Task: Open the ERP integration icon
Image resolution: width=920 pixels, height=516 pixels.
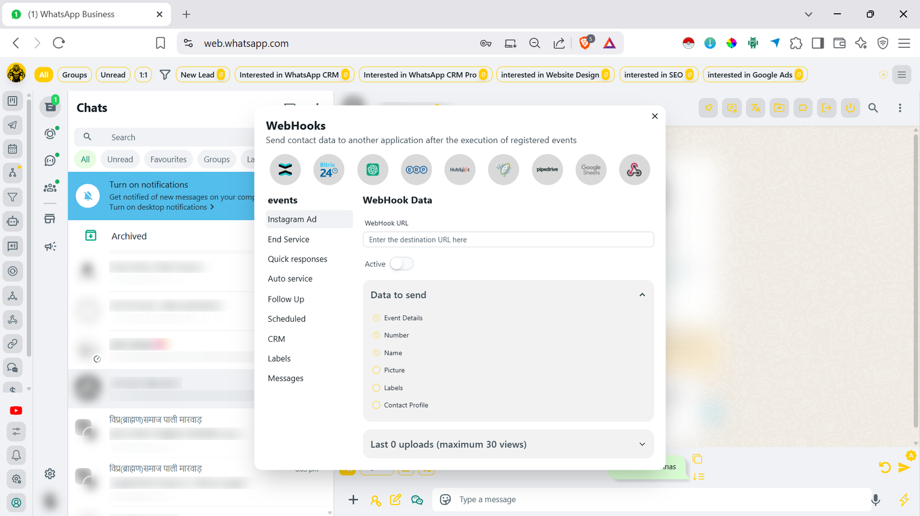Action: 416,170
